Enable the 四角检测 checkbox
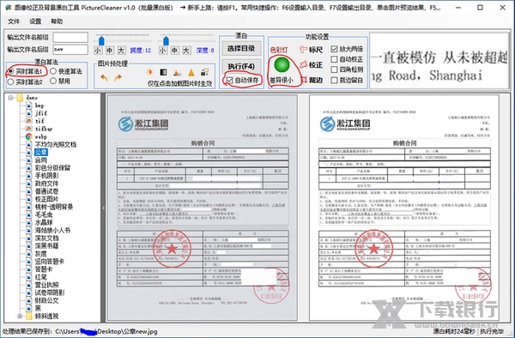 point(335,69)
